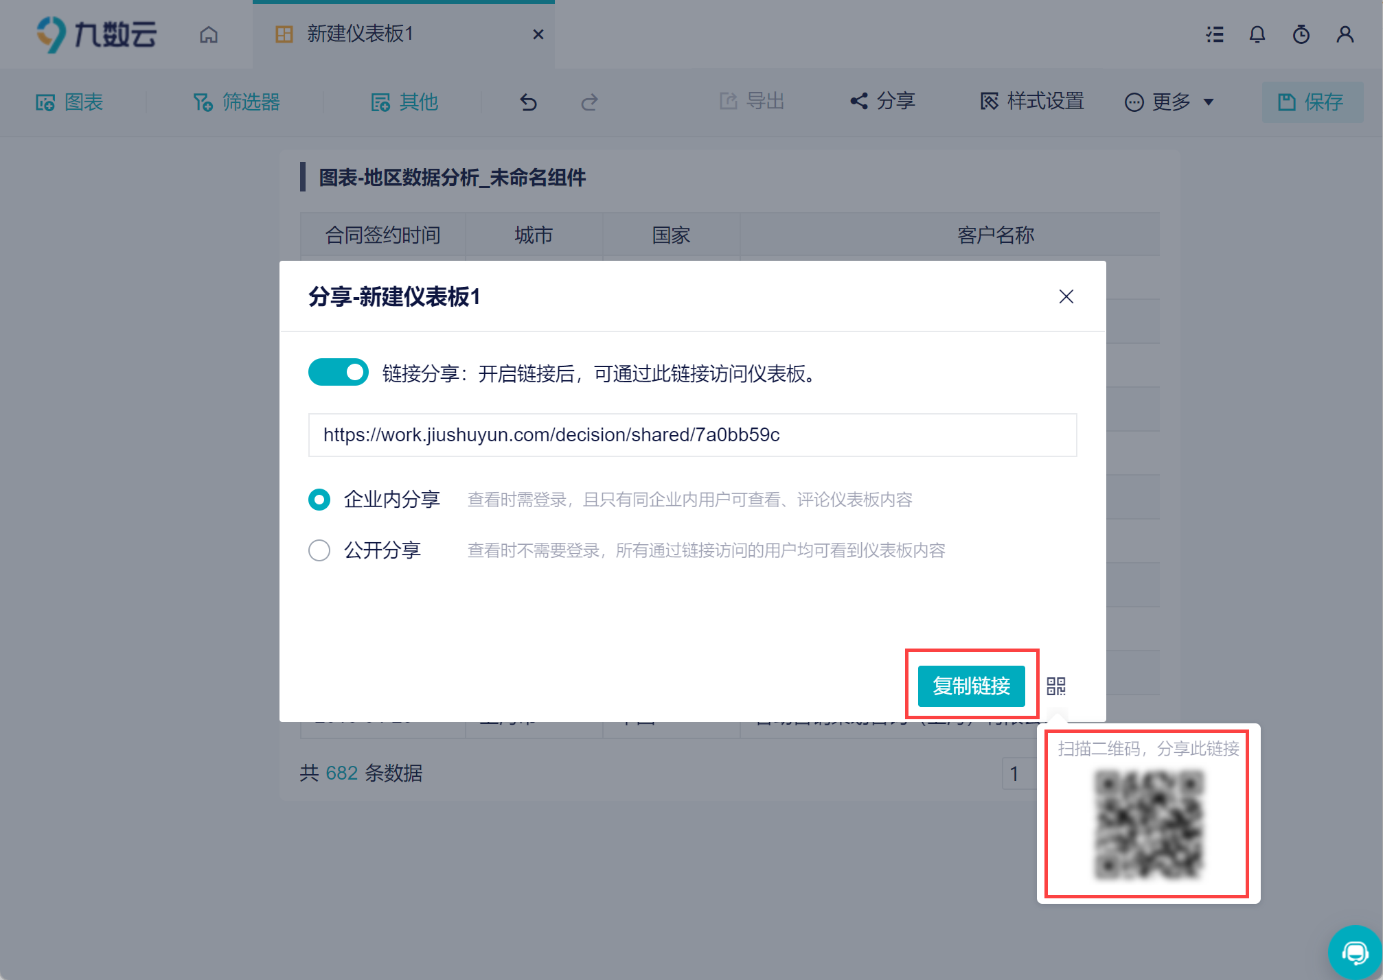Open the user profile icon

pyautogui.click(x=1345, y=34)
